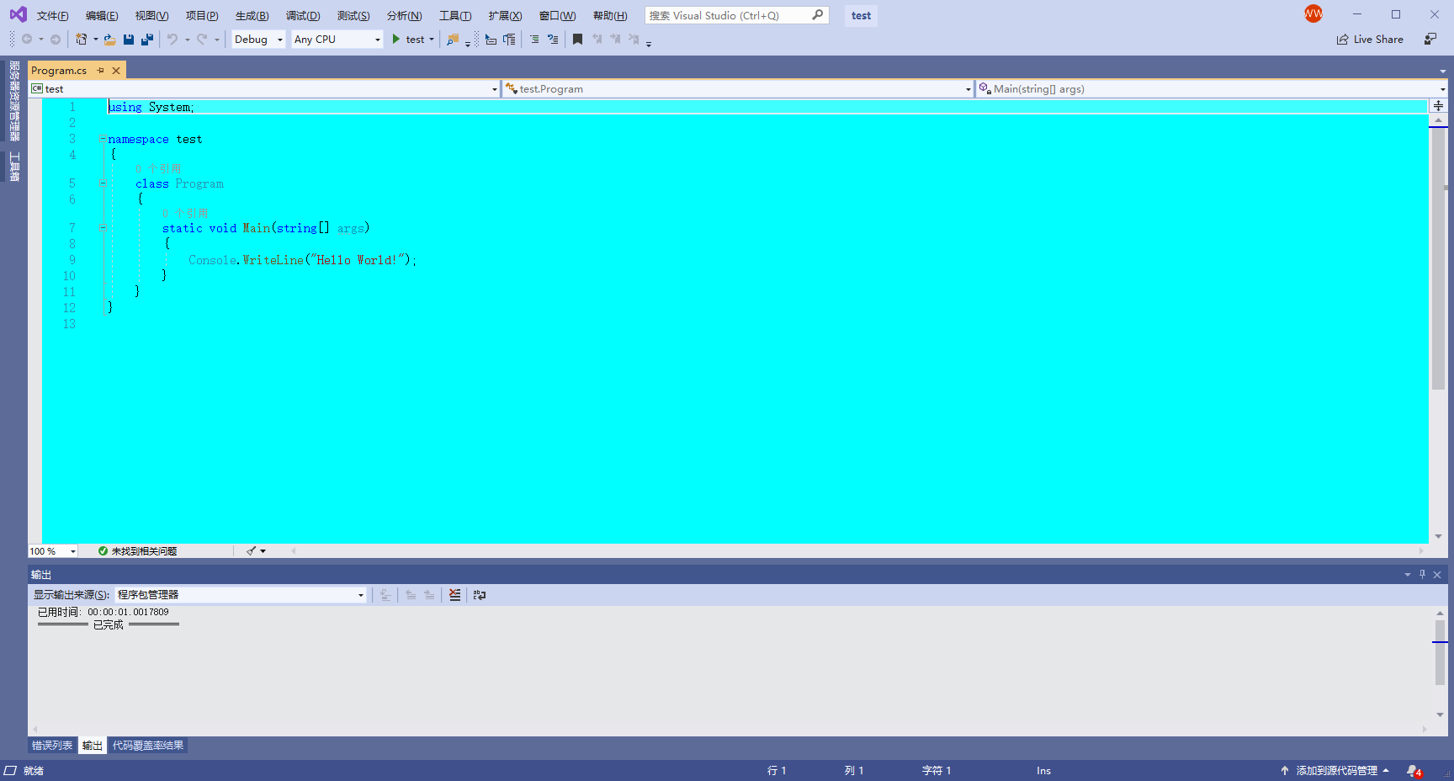Click 添加到源代码管理 in status bar
Viewport: 1454px width, 781px height.
(1336, 771)
